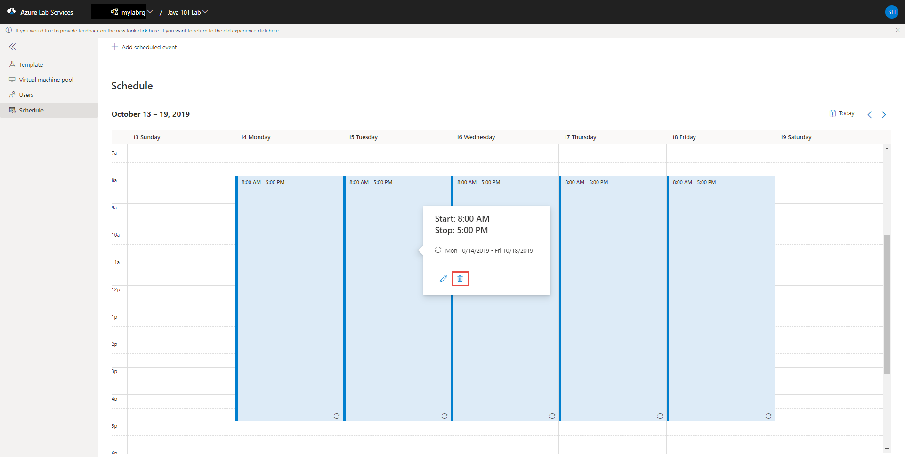Screen dimensions: 905x457
Task: Click recurrence icon on Monday event
Action: coord(337,416)
